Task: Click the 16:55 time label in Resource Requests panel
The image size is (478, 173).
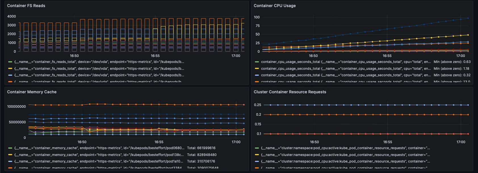Action: pyautogui.click(x=387, y=142)
